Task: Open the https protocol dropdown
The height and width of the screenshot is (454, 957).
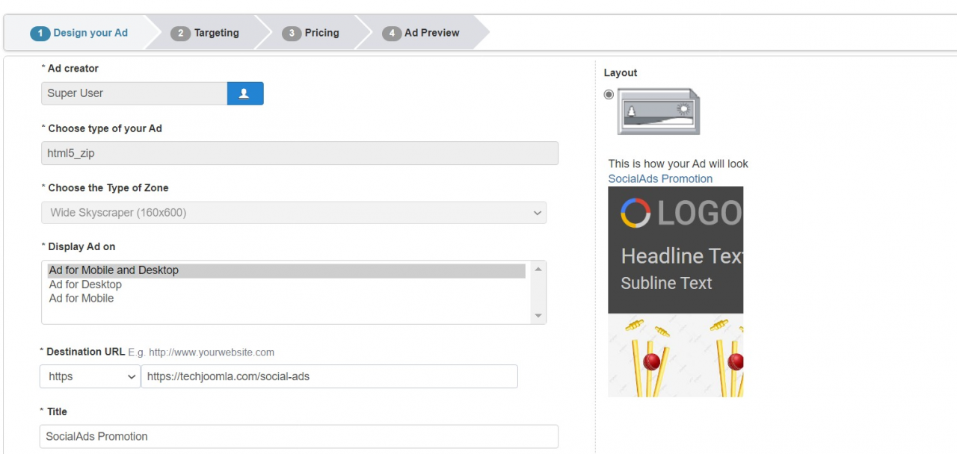Action: click(x=90, y=376)
